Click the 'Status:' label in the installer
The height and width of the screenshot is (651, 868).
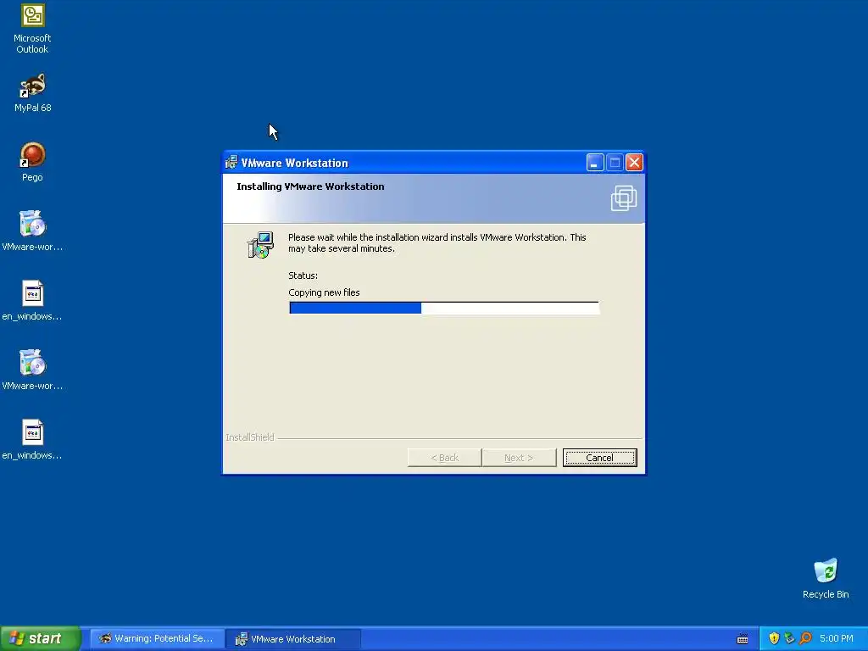click(x=303, y=275)
